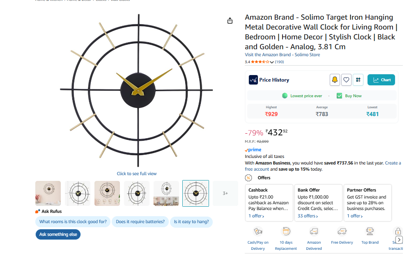Select the first product thumbnail image
The height and width of the screenshot is (258, 409).
[x=48, y=193]
